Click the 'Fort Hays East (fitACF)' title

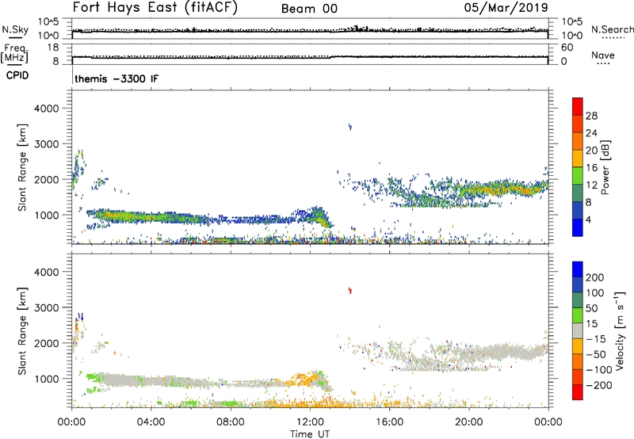[155, 8]
